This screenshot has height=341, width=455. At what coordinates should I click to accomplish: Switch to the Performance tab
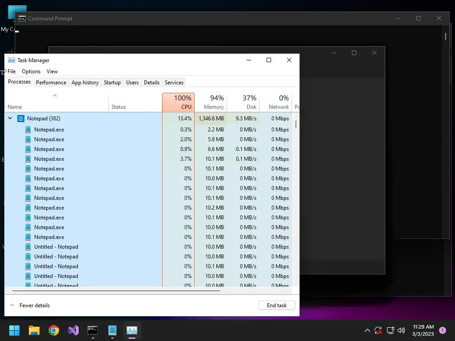point(51,83)
